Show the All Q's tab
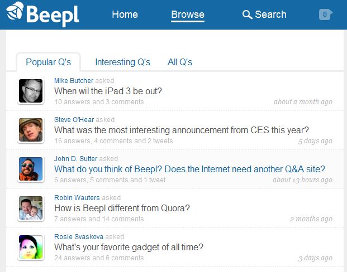 click(180, 62)
